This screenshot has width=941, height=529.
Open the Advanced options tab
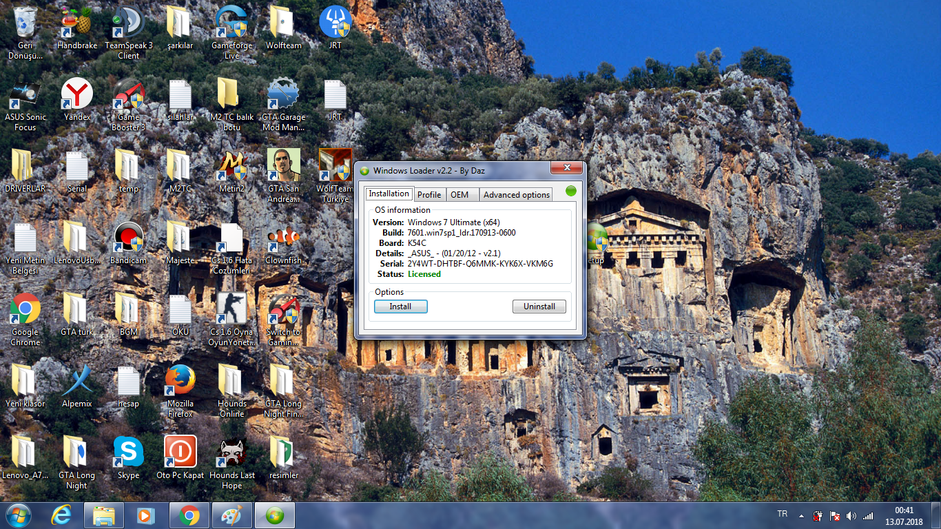point(517,194)
